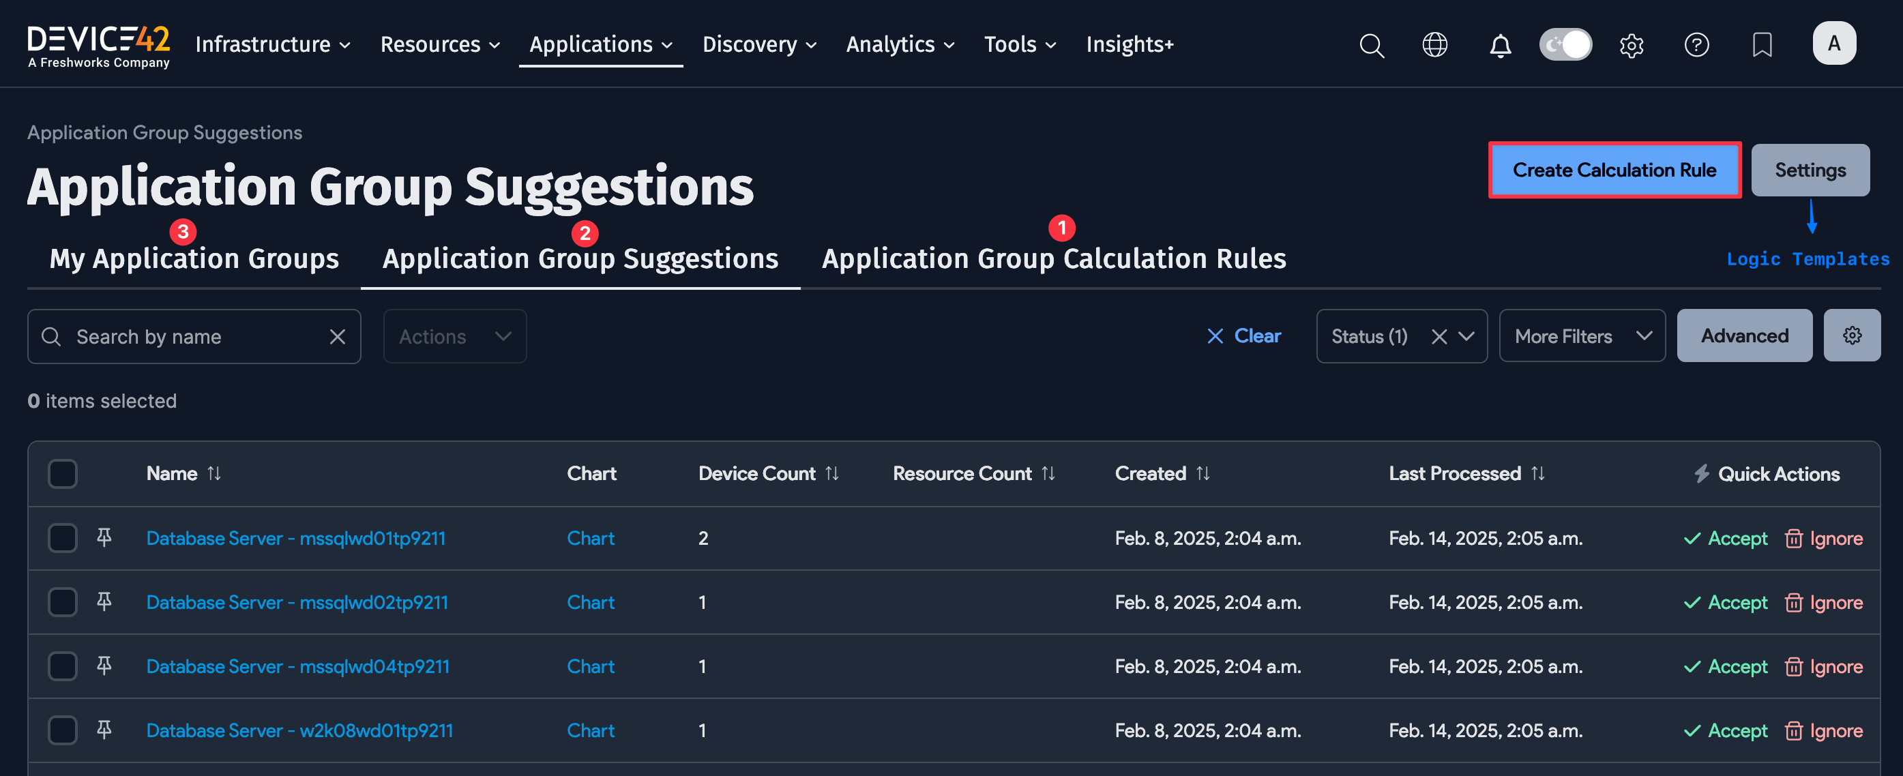Ignore suggestion for w2k08wd01tp9211 via trash icon
This screenshot has height=776, width=1903.
pos(1795,730)
